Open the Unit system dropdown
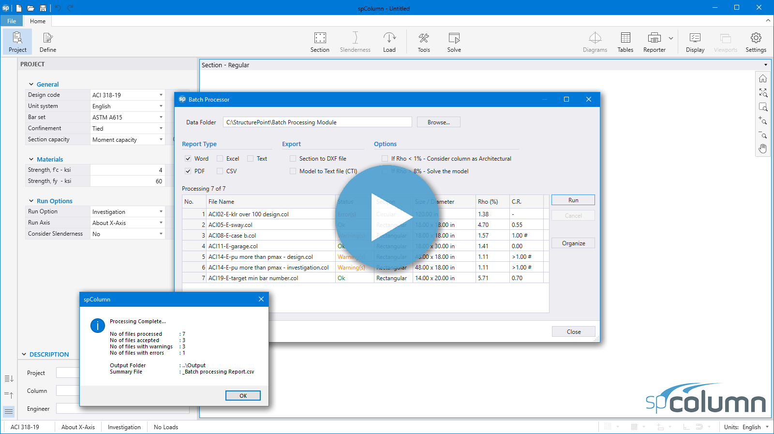 coord(128,106)
